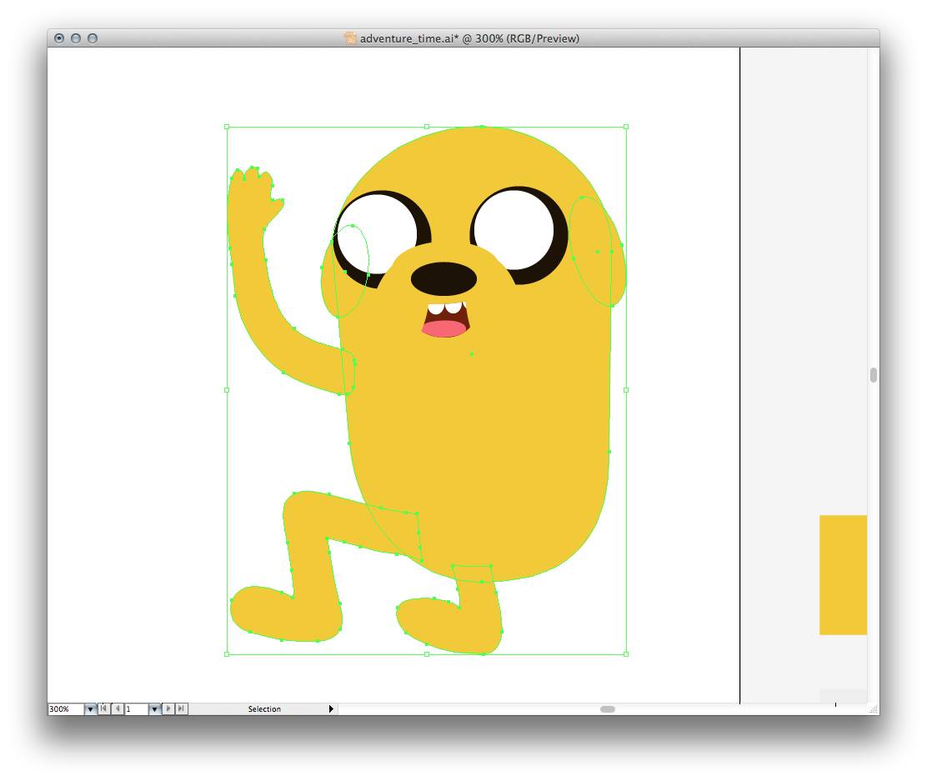Viewport: 927px width, 781px height.
Task: Click the vertical scrollbar thumb
Action: (x=874, y=375)
